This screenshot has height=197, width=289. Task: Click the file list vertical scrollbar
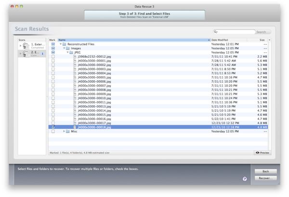269,96
